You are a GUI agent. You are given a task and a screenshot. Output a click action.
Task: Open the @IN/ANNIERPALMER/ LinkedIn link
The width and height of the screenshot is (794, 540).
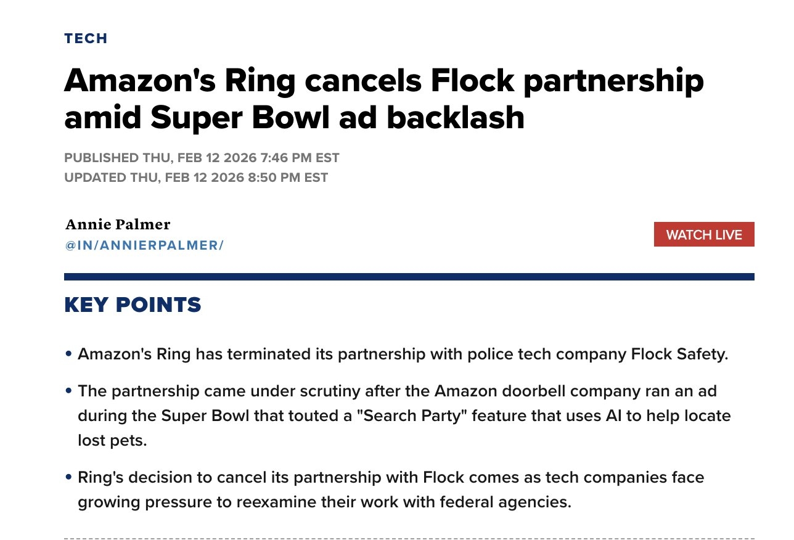[144, 245]
